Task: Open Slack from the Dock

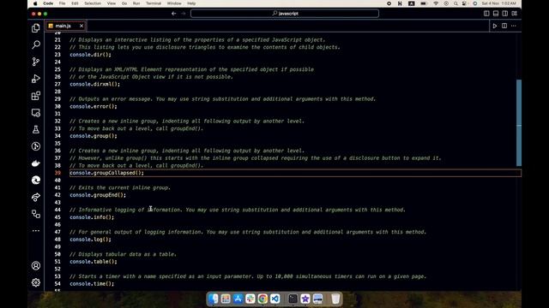Action: click(250, 299)
